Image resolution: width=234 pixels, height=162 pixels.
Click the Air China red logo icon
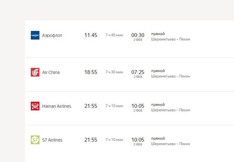[x=35, y=72]
